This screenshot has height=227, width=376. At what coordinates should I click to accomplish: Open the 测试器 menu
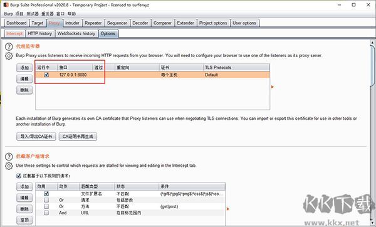33,14
